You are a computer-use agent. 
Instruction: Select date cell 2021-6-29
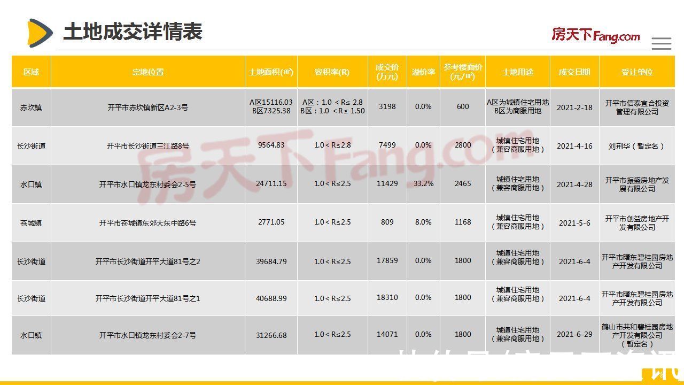coord(574,334)
